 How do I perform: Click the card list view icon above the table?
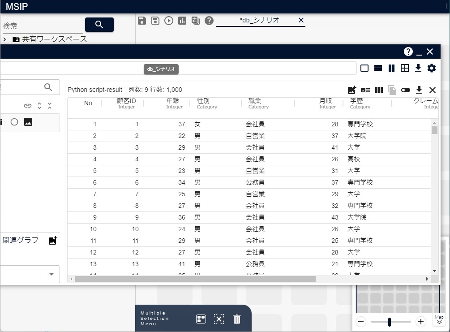[x=365, y=90]
